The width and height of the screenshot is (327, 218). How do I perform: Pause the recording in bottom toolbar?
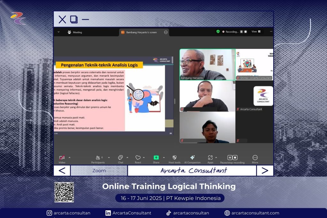point(230,158)
